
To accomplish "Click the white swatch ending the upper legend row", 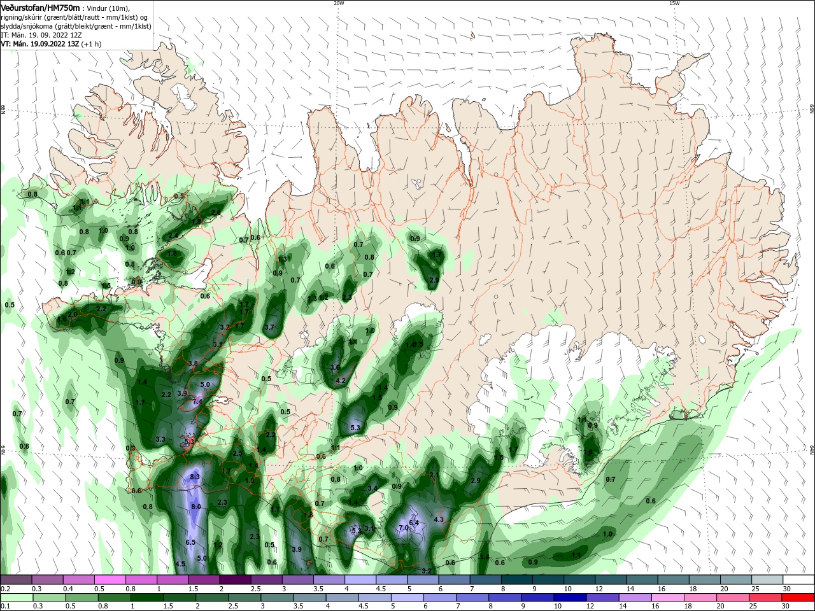I will pos(798,580).
